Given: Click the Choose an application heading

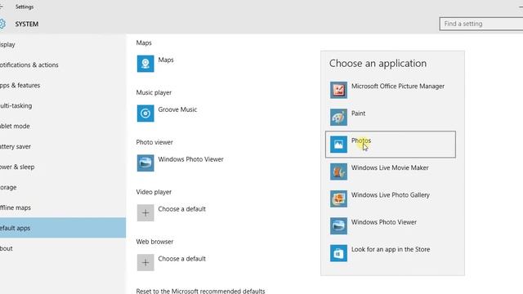Looking at the screenshot, I should (x=378, y=64).
